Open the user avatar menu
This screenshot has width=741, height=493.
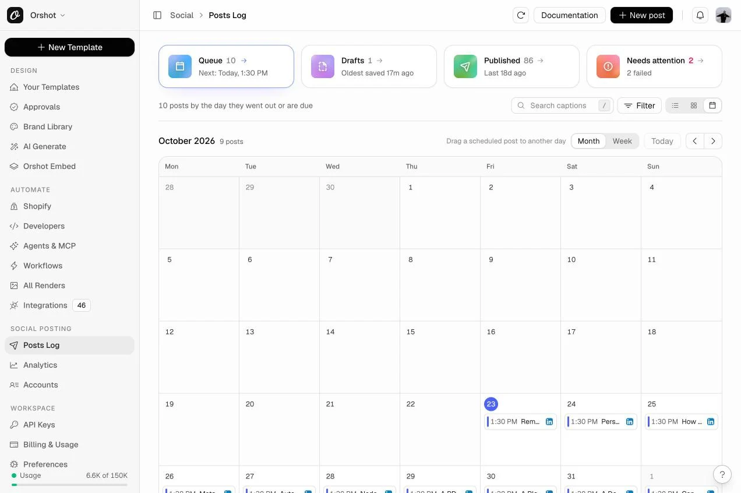(724, 15)
